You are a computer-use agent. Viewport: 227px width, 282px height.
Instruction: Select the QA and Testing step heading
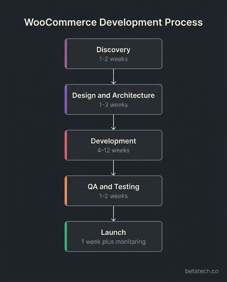pos(113,187)
